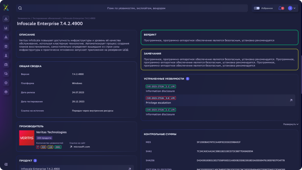This screenshot has width=302, height=170.
Task: Click the magnifier search icon
Action: pos(20,8)
